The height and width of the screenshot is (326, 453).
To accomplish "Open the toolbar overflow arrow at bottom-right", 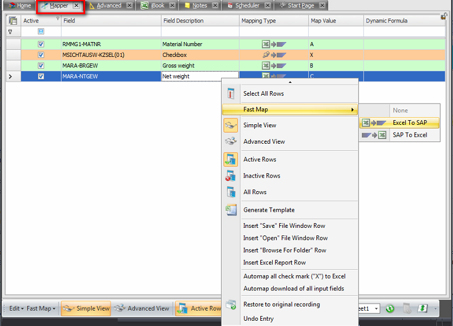I will [x=435, y=309].
